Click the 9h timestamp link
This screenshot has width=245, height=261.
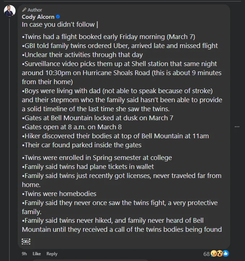24,254
